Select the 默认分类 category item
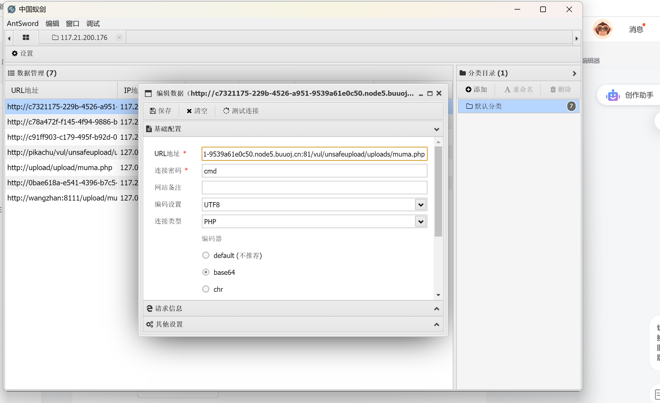 coord(488,106)
